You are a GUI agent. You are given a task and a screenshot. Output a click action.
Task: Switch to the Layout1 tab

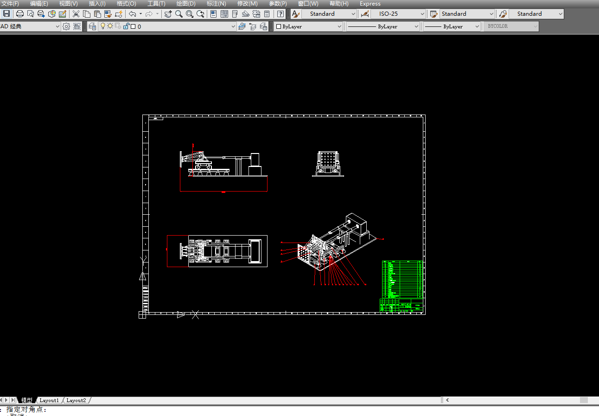point(49,400)
